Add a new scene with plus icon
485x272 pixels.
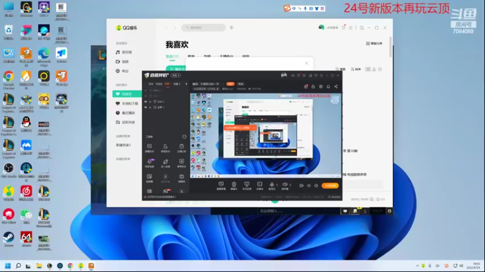coord(186,84)
